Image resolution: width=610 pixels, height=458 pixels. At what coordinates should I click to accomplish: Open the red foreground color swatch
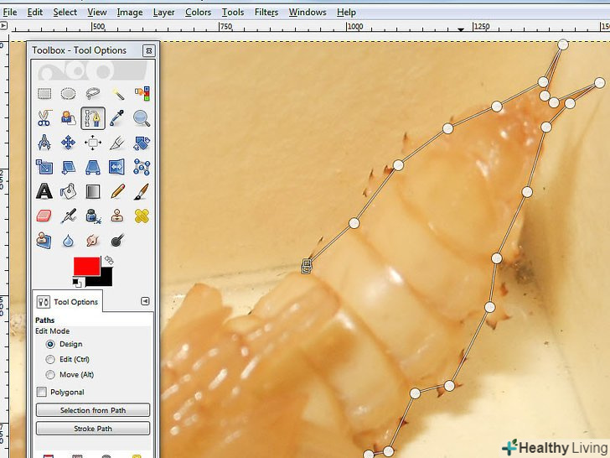pyautogui.click(x=85, y=266)
